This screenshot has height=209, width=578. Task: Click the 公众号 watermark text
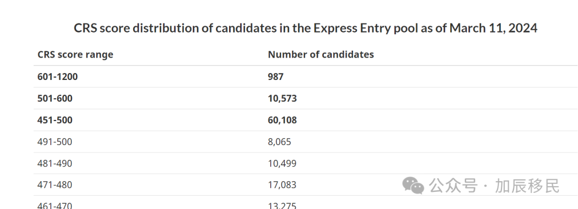pyautogui.click(x=453, y=186)
